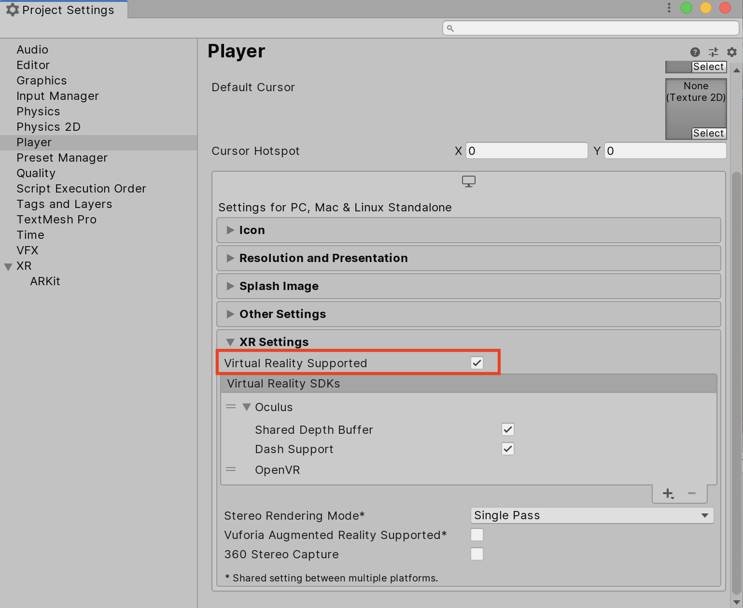
Task: Click the minus button to remove SDK
Action: 692,493
